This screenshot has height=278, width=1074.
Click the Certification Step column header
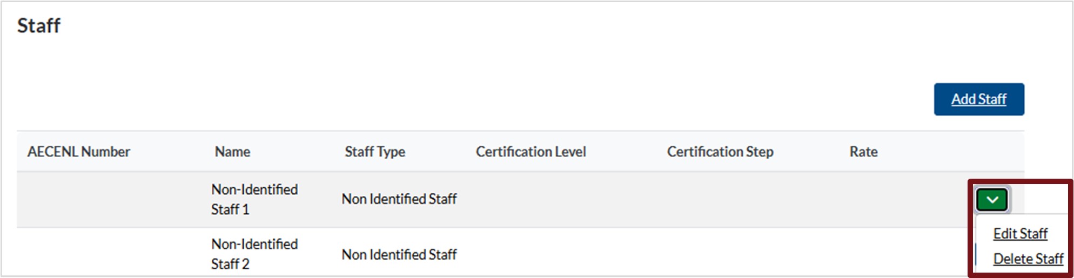[720, 152]
